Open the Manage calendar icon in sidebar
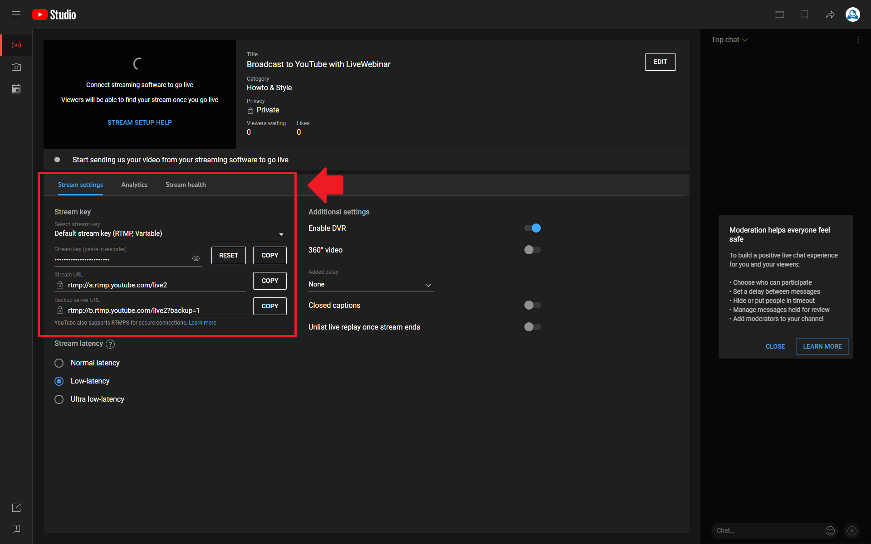Viewport: 871px width, 544px height. point(16,89)
